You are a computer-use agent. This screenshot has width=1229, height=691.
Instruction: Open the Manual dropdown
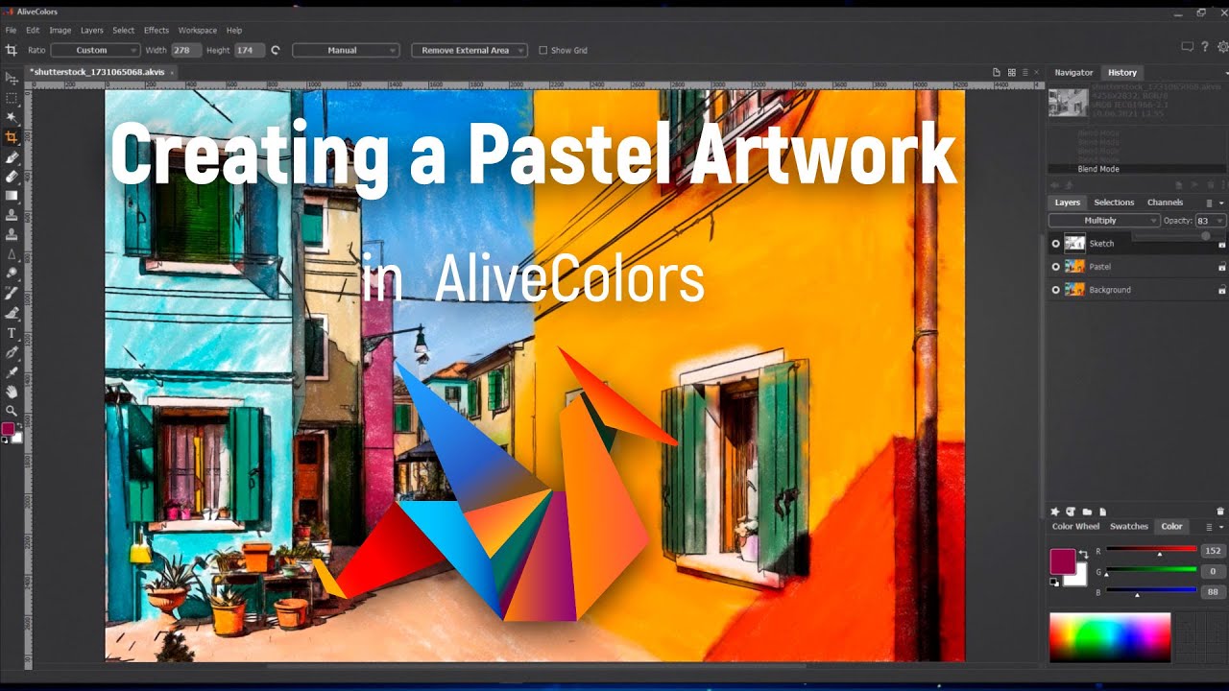(x=346, y=50)
